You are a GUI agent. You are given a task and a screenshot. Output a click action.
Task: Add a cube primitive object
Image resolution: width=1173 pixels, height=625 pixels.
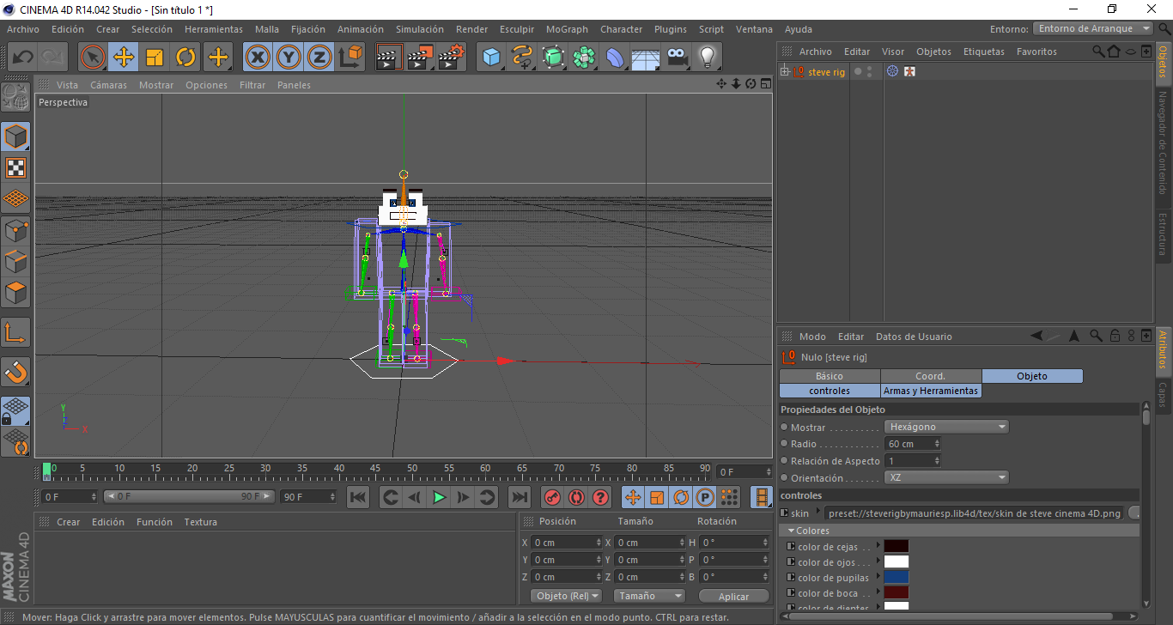pos(491,58)
